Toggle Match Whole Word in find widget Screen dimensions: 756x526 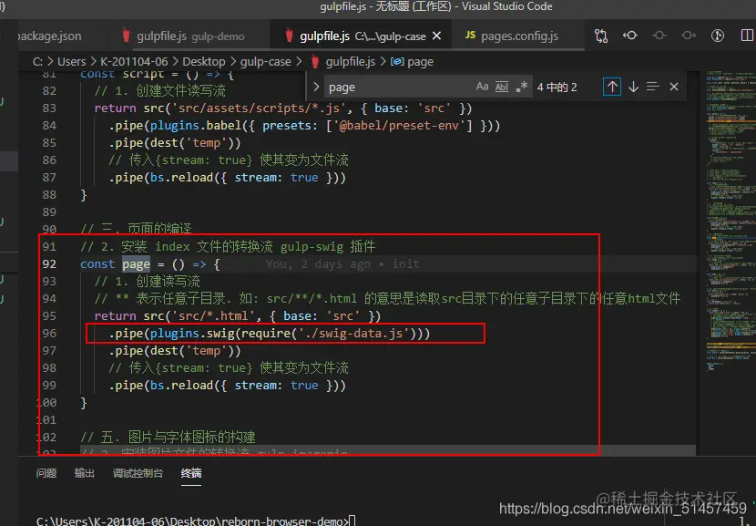tap(502, 87)
